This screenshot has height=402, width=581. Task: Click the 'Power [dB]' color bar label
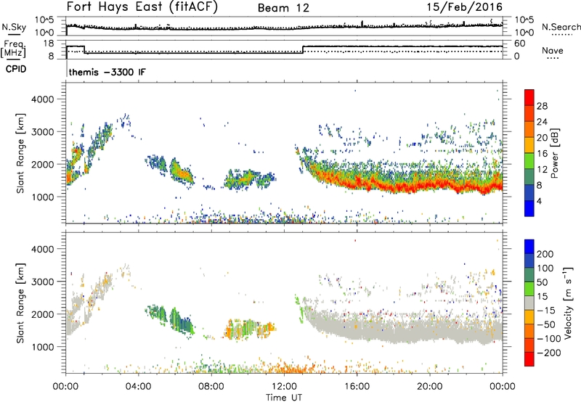[x=554, y=153]
